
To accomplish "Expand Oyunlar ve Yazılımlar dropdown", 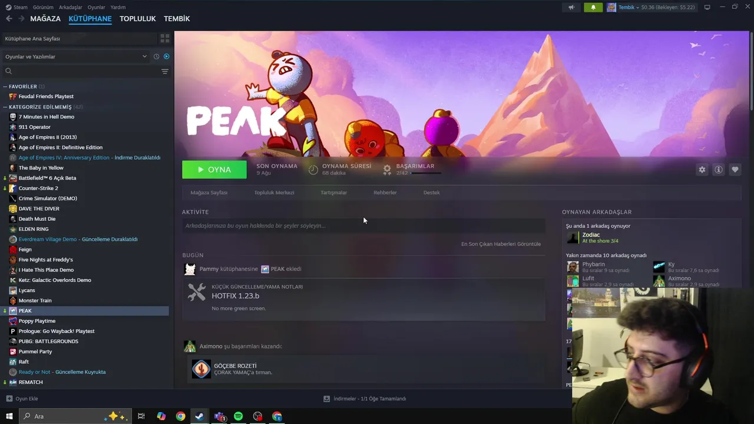I will [75, 57].
